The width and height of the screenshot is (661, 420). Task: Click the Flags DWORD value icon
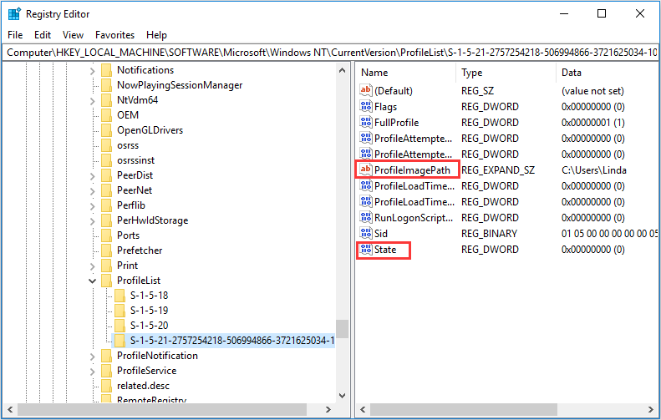pyautogui.click(x=365, y=106)
